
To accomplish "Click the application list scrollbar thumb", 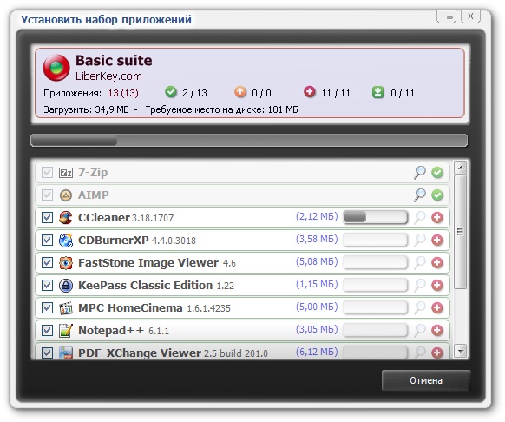I will [461, 232].
